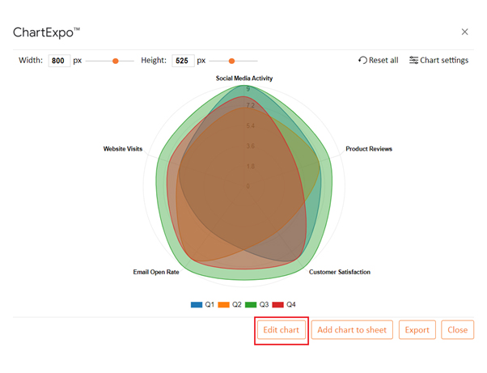487x373 pixels.
Task: Click the 5.4 scale value
Action: pyautogui.click(x=250, y=125)
